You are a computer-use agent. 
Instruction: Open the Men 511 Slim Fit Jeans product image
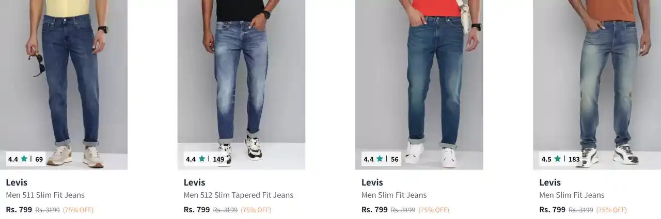(64, 85)
